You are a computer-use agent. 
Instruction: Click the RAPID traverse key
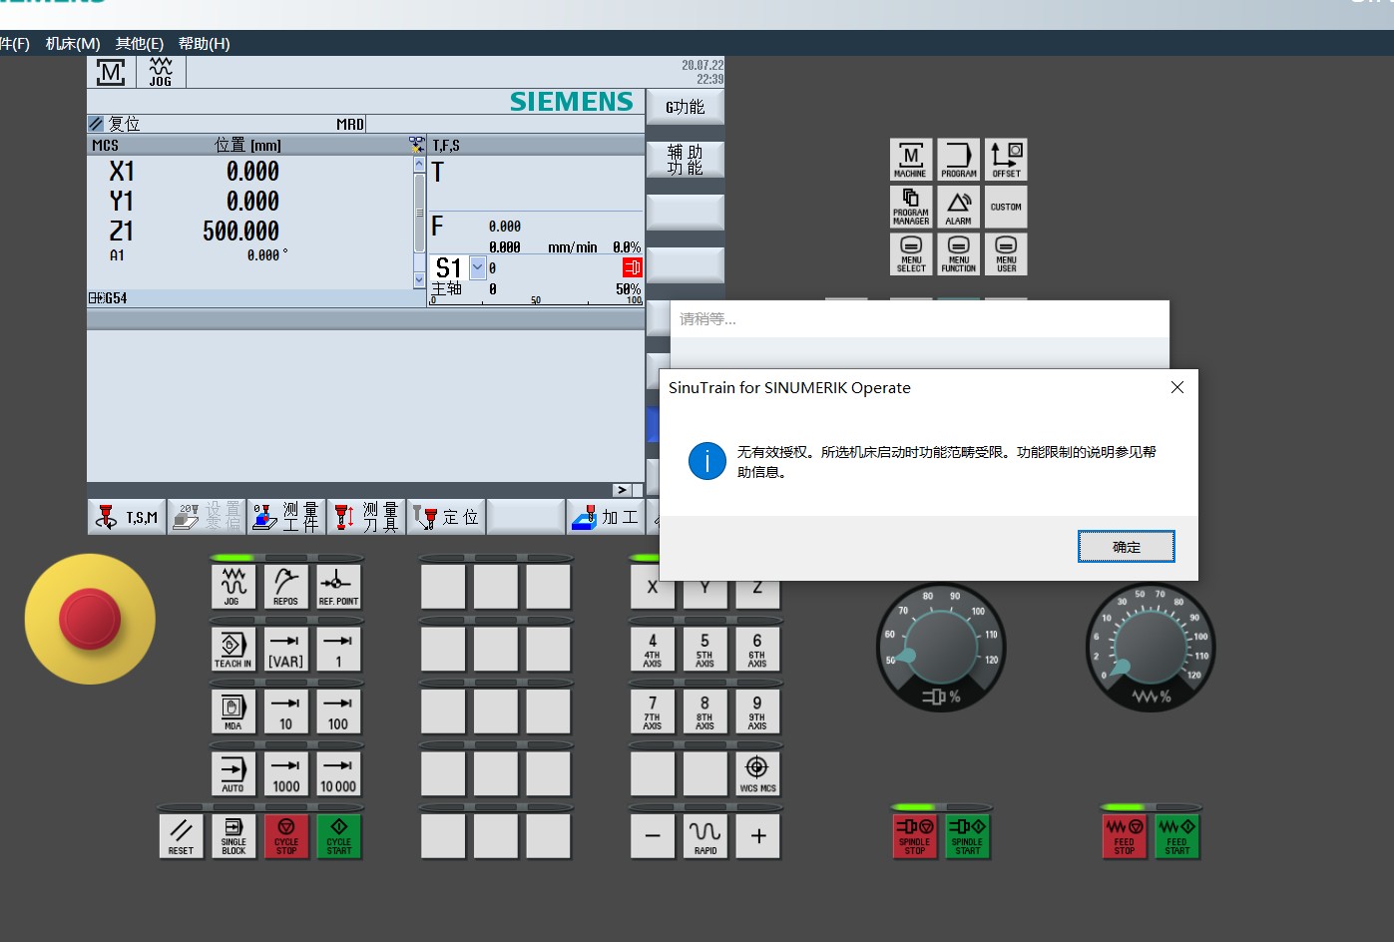[704, 836]
